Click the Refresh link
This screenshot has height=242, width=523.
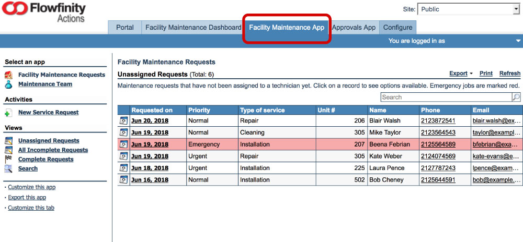coord(509,74)
